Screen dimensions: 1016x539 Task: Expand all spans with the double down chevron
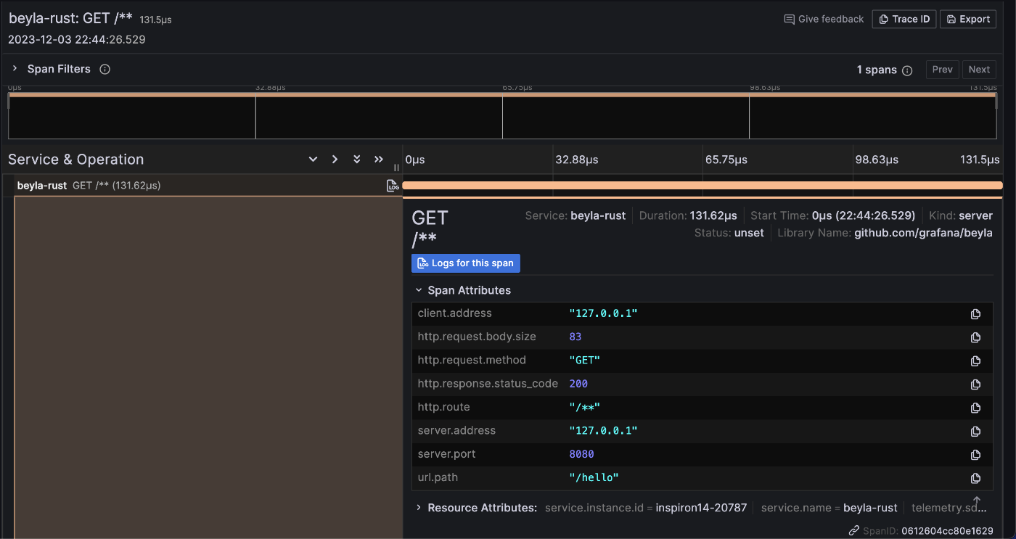[x=356, y=159]
